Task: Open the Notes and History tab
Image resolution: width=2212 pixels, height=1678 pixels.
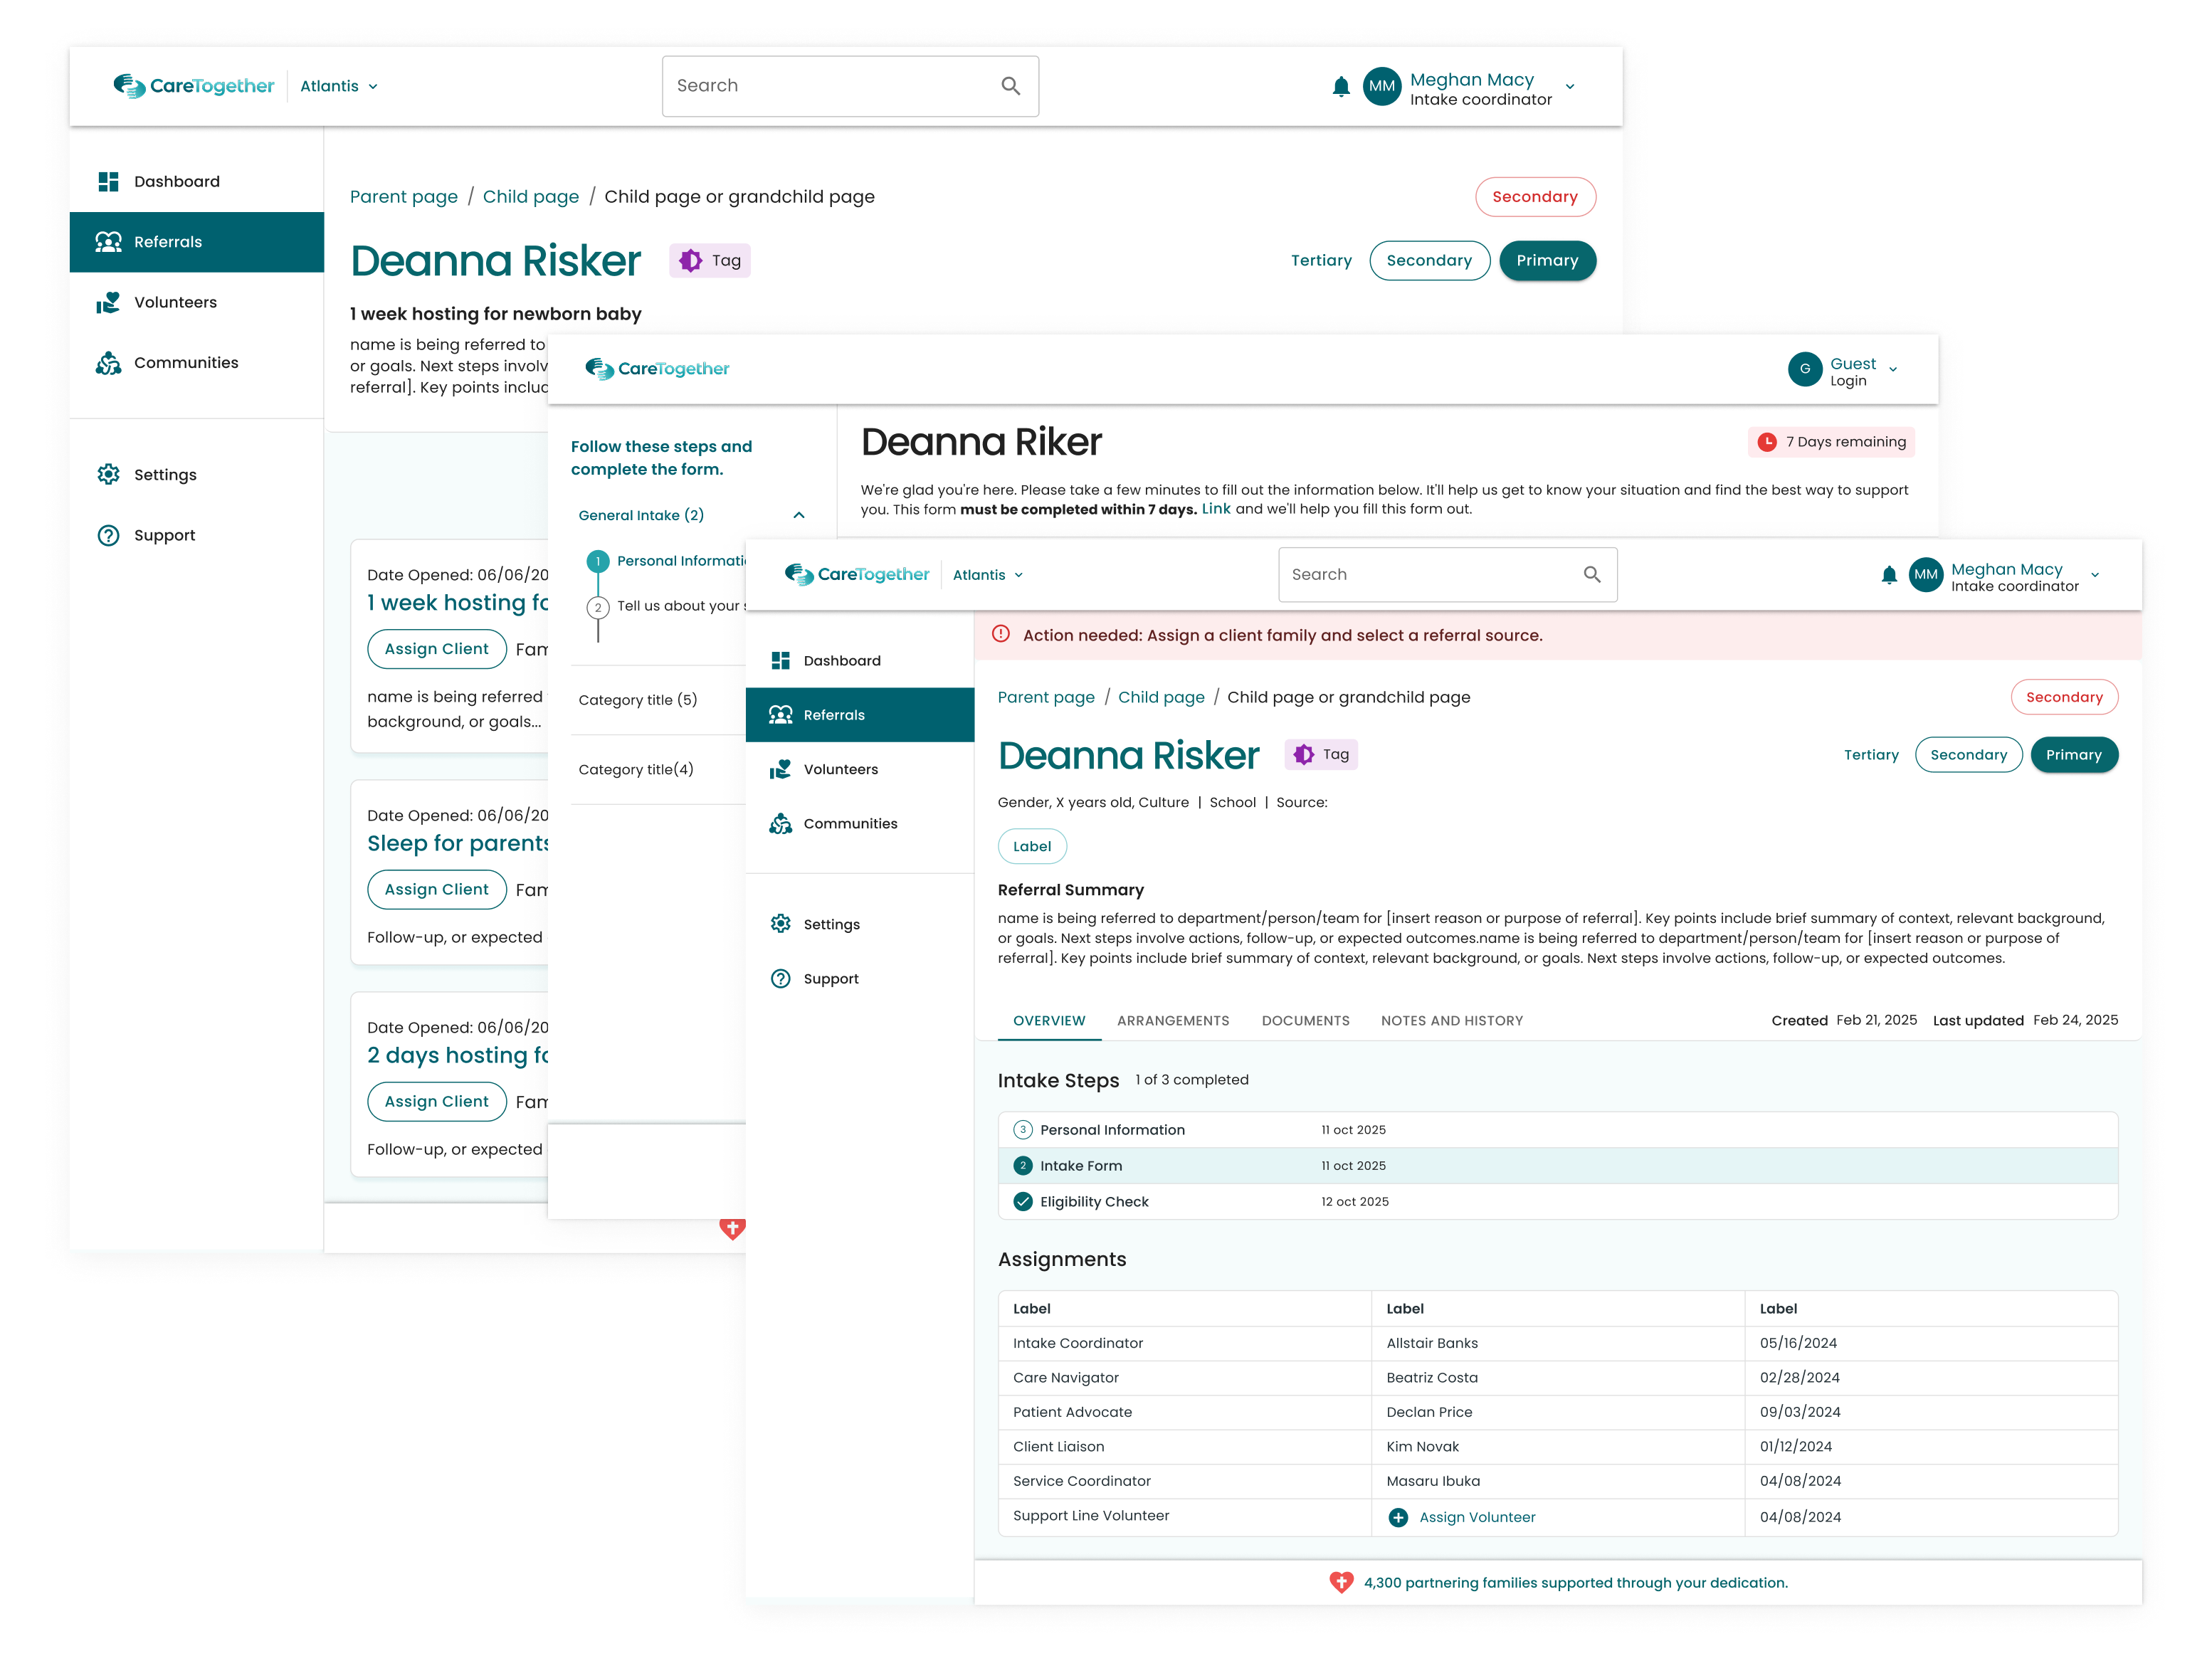Action: coord(1451,1020)
